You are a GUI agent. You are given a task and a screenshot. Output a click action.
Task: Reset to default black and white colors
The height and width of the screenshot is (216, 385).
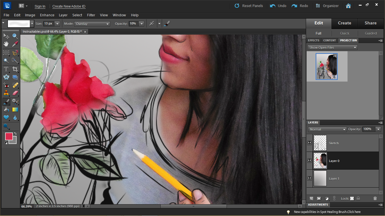tap(6, 143)
